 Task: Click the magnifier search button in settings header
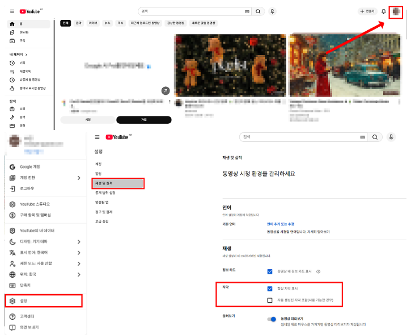tap(375, 137)
